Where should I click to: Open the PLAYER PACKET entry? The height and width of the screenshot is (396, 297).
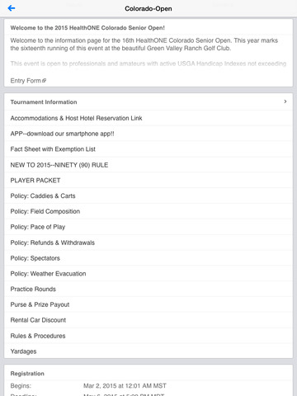pos(148,181)
